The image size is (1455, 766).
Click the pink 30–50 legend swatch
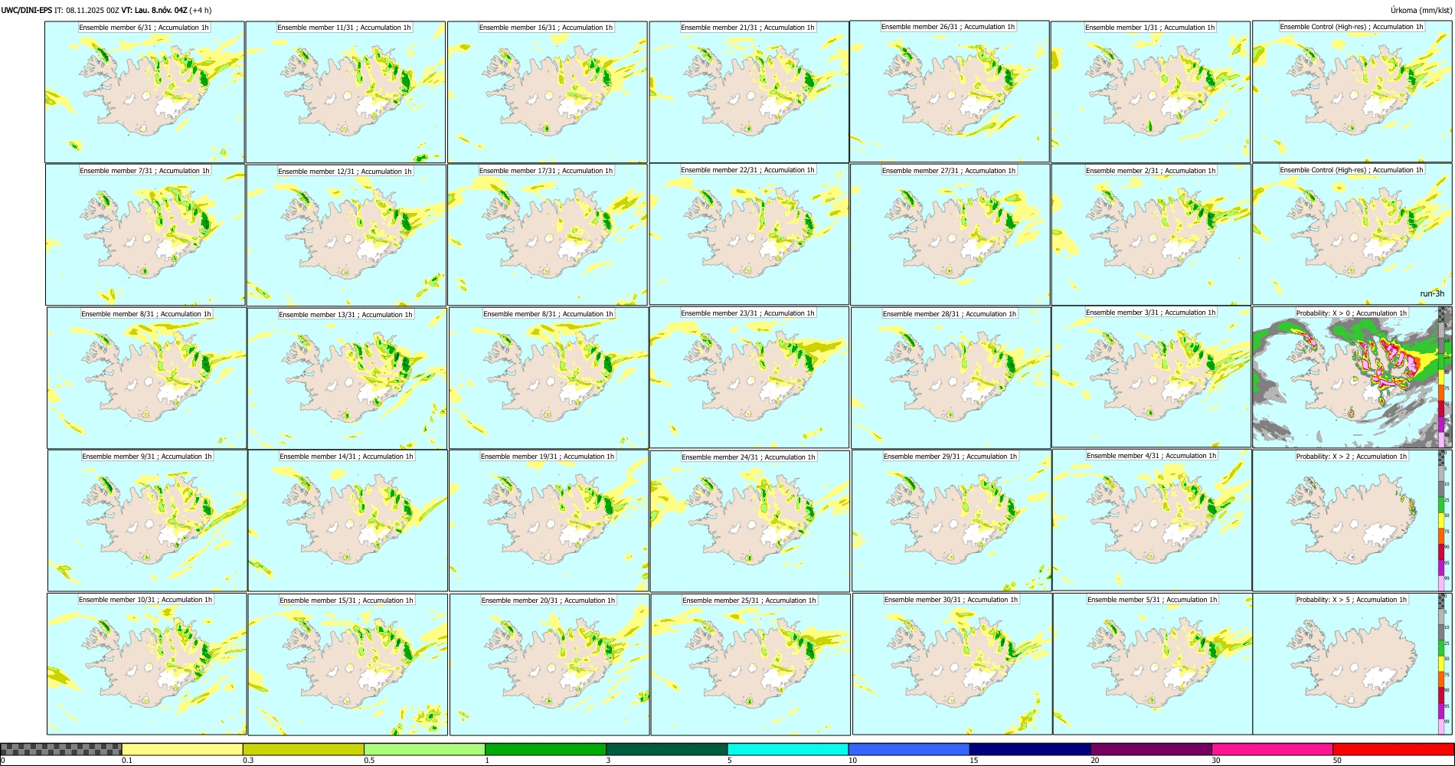(1272, 749)
